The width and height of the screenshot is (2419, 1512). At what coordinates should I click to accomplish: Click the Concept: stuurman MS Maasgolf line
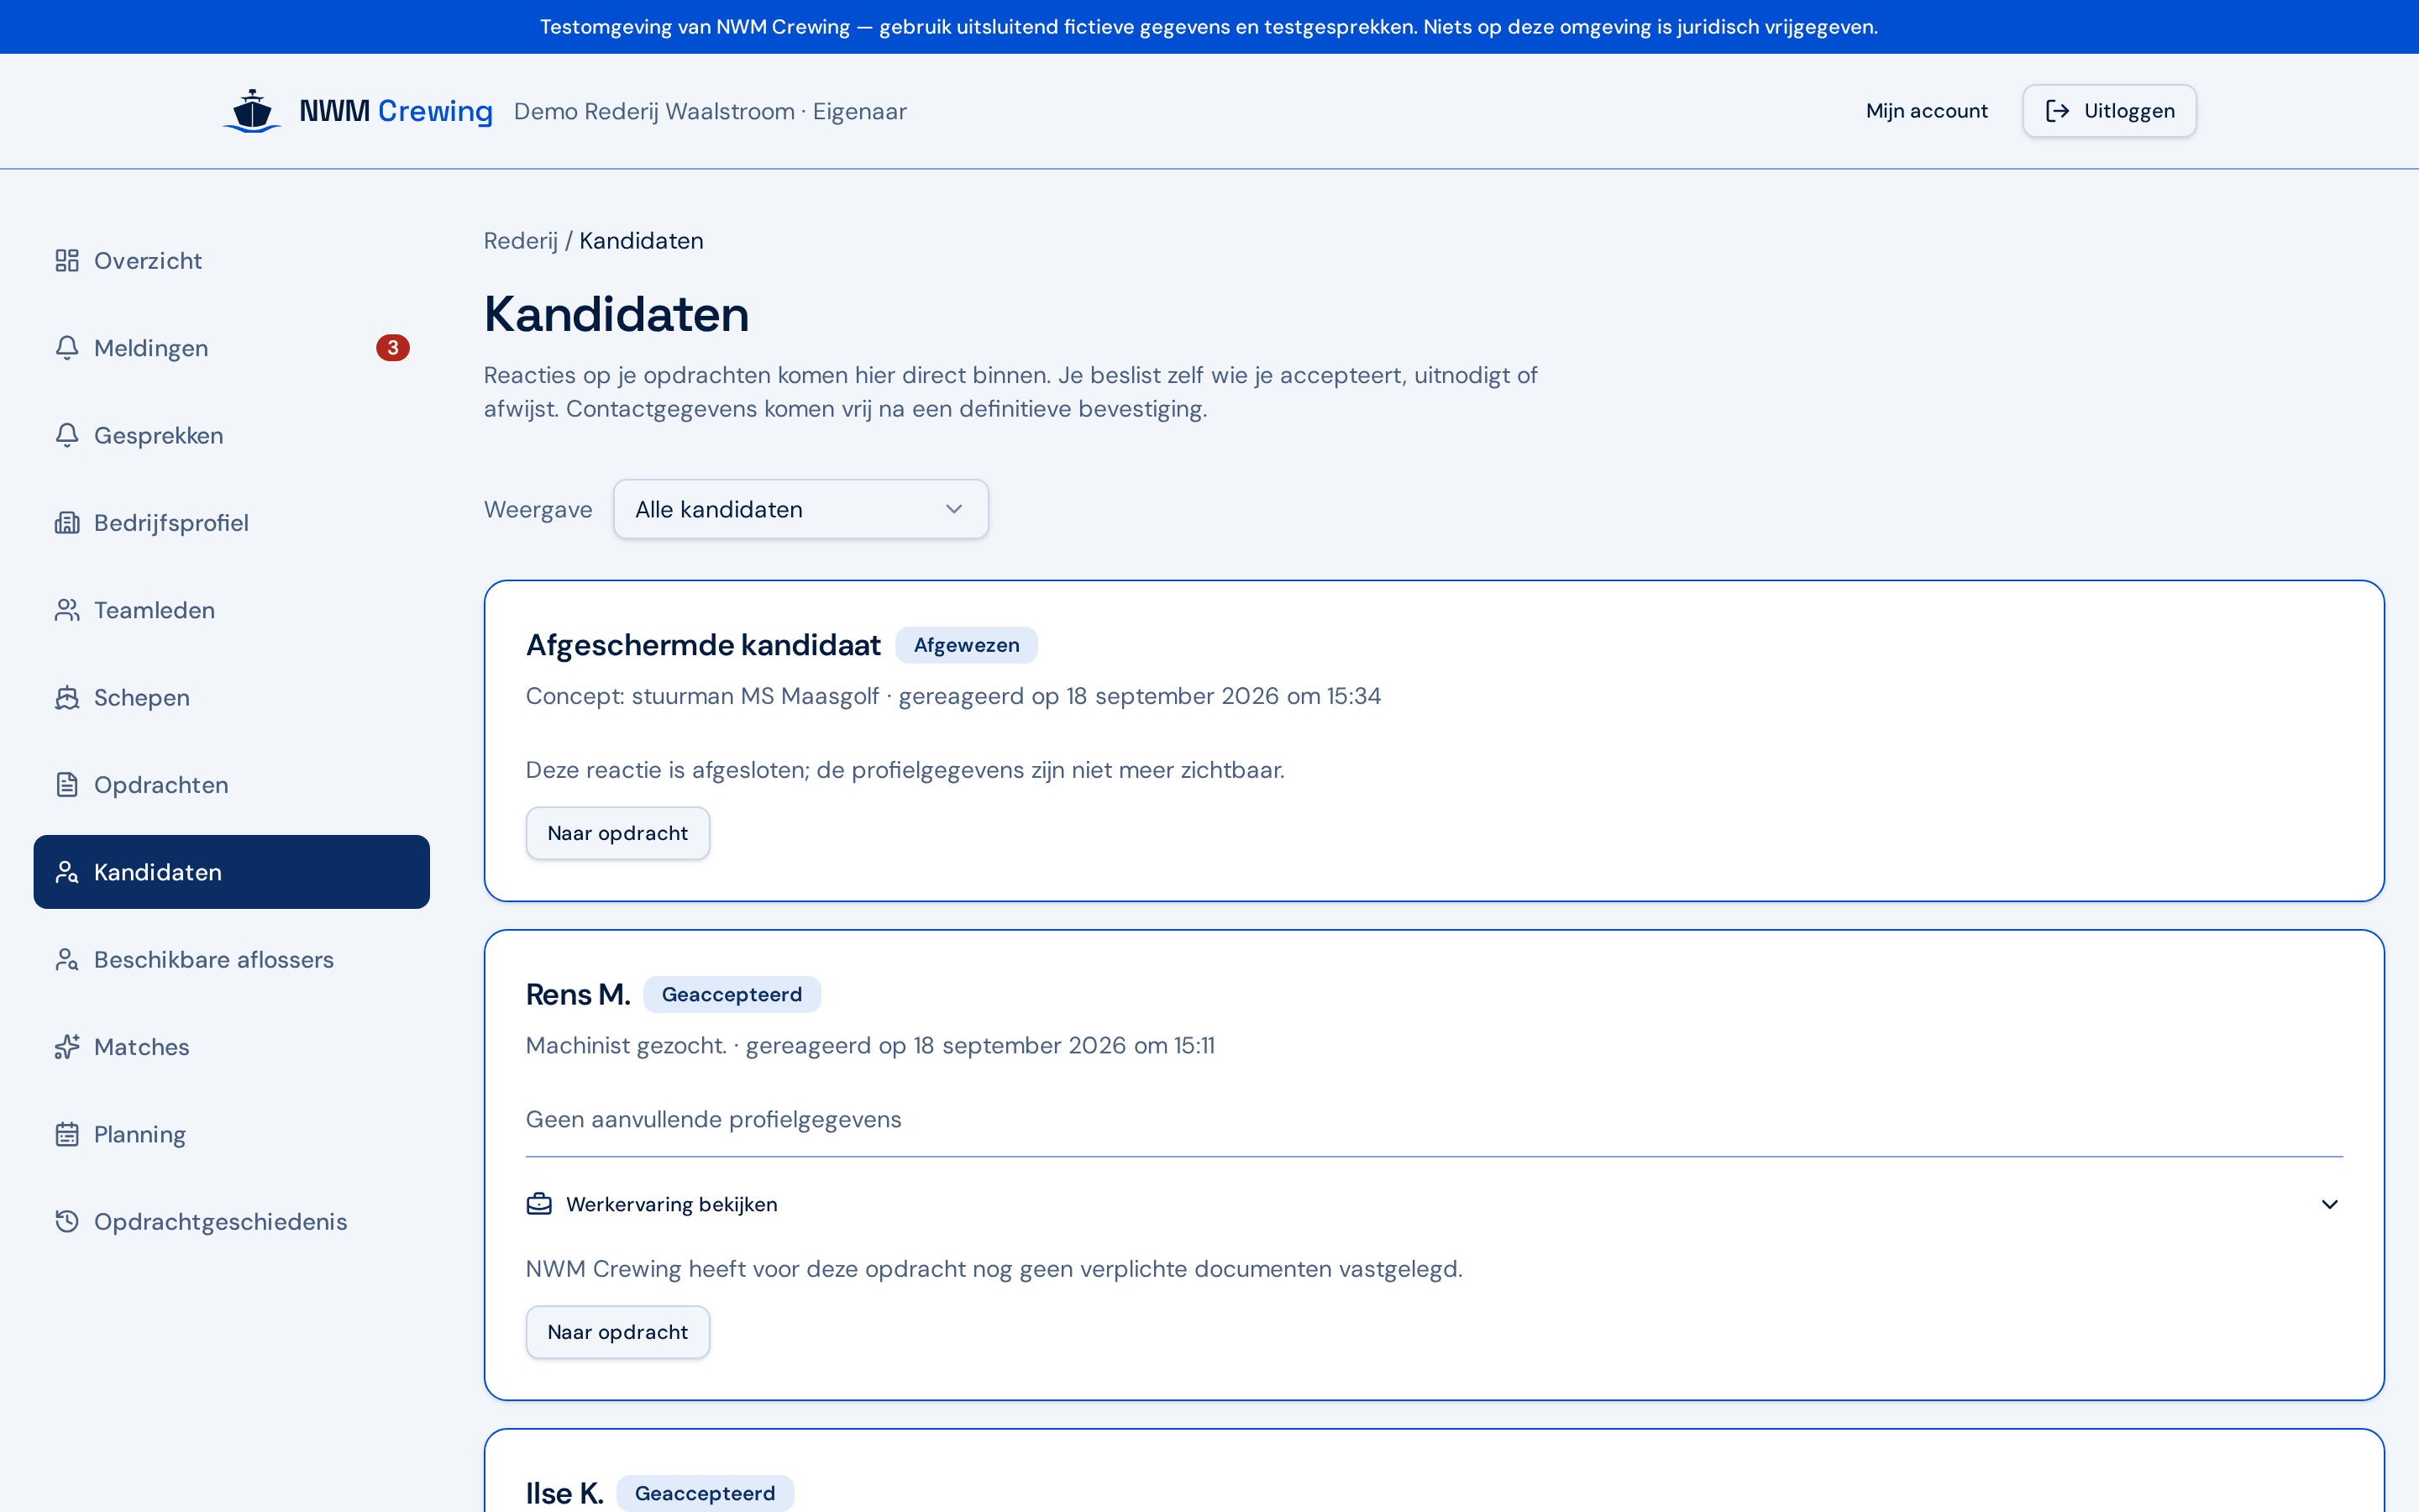953,696
